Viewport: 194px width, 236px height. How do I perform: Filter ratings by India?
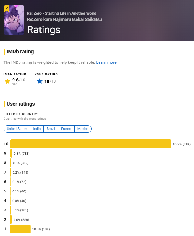coord(37,129)
